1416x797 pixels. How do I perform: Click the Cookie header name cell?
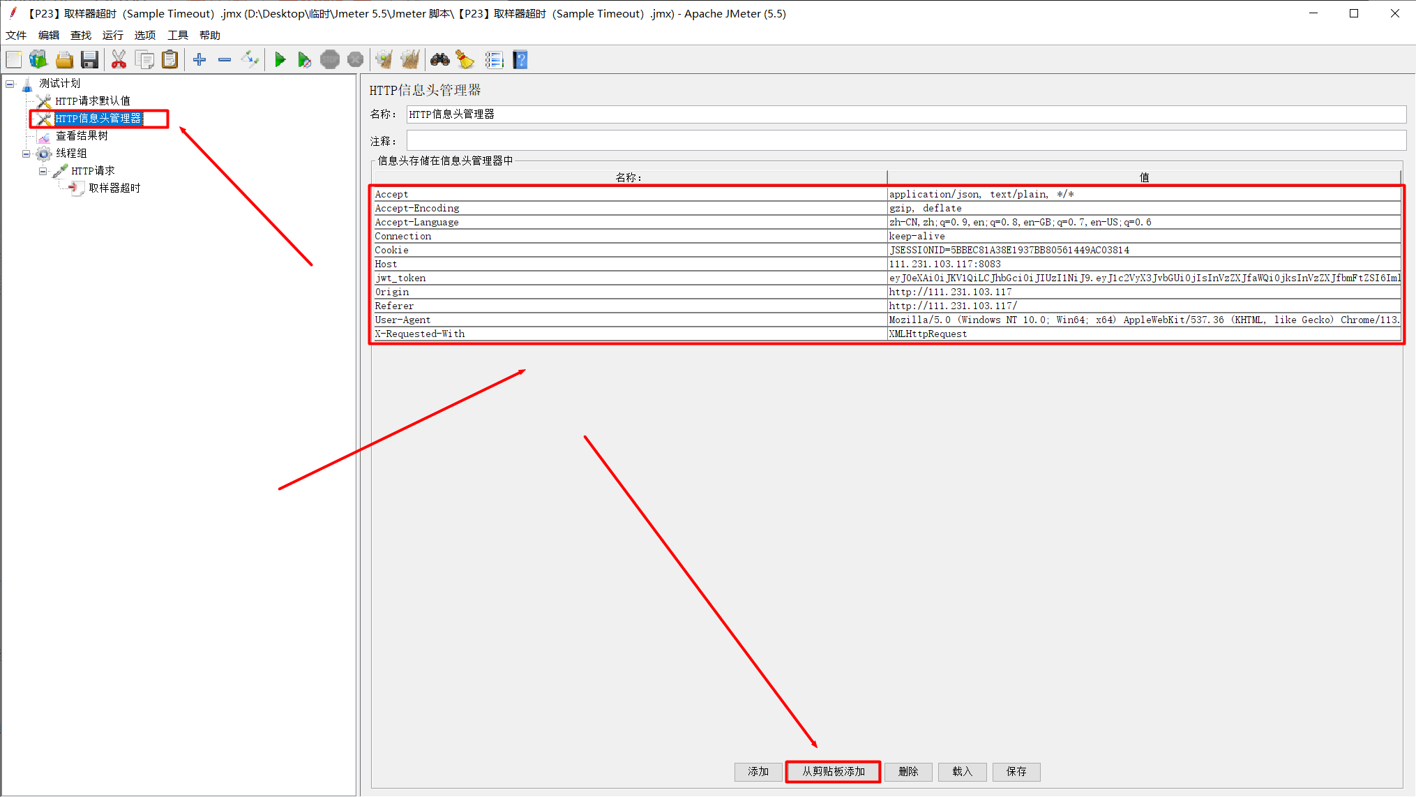point(630,251)
